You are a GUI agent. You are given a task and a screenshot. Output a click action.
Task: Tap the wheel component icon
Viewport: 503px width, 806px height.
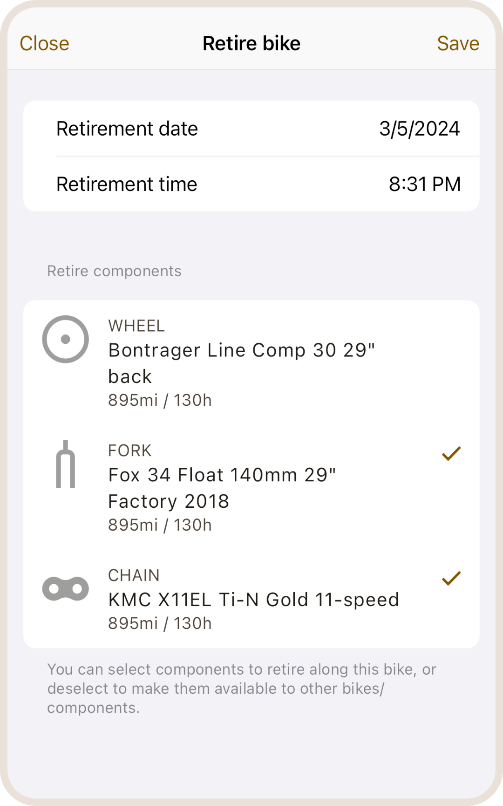click(66, 339)
